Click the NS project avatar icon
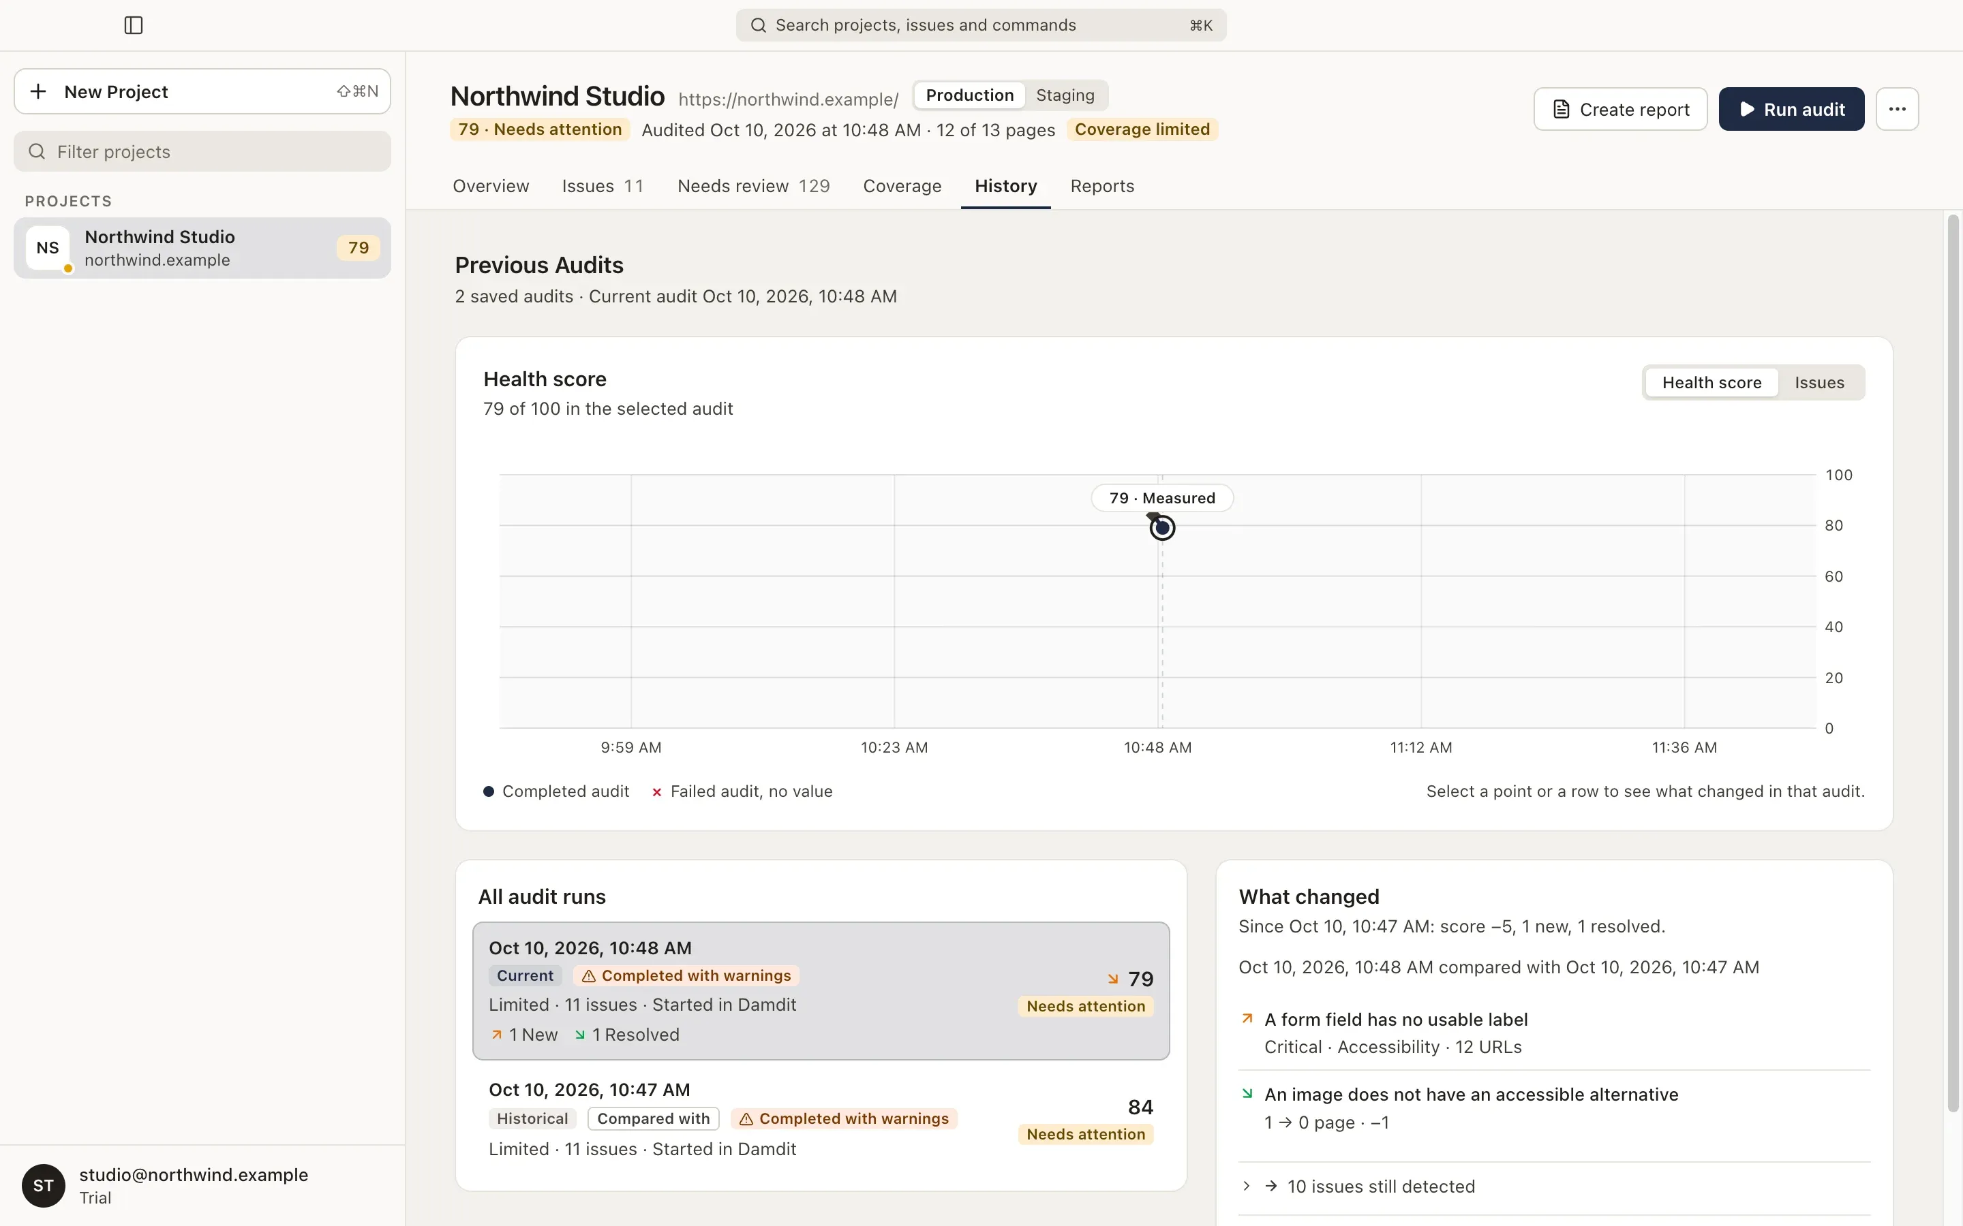Screen dimensions: 1963x1226 (x=48, y=248)
